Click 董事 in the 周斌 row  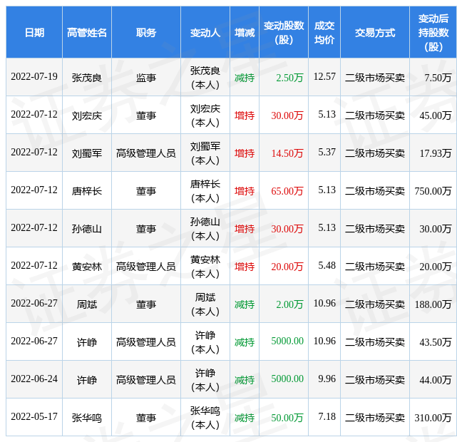tap(146, 304)
